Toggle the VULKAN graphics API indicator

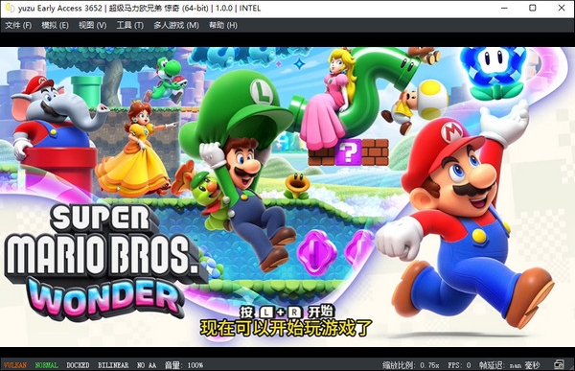click(15, 365)
